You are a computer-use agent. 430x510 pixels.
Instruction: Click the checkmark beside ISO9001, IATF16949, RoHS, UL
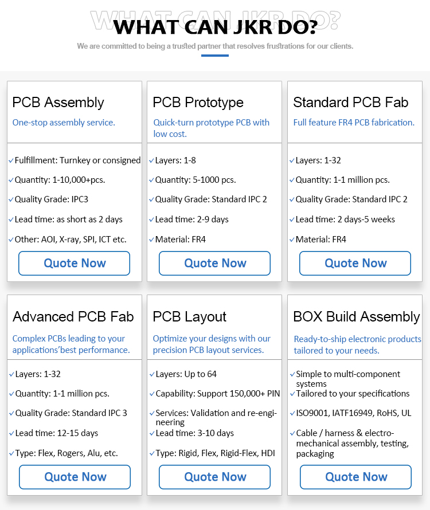pos(292,413)
